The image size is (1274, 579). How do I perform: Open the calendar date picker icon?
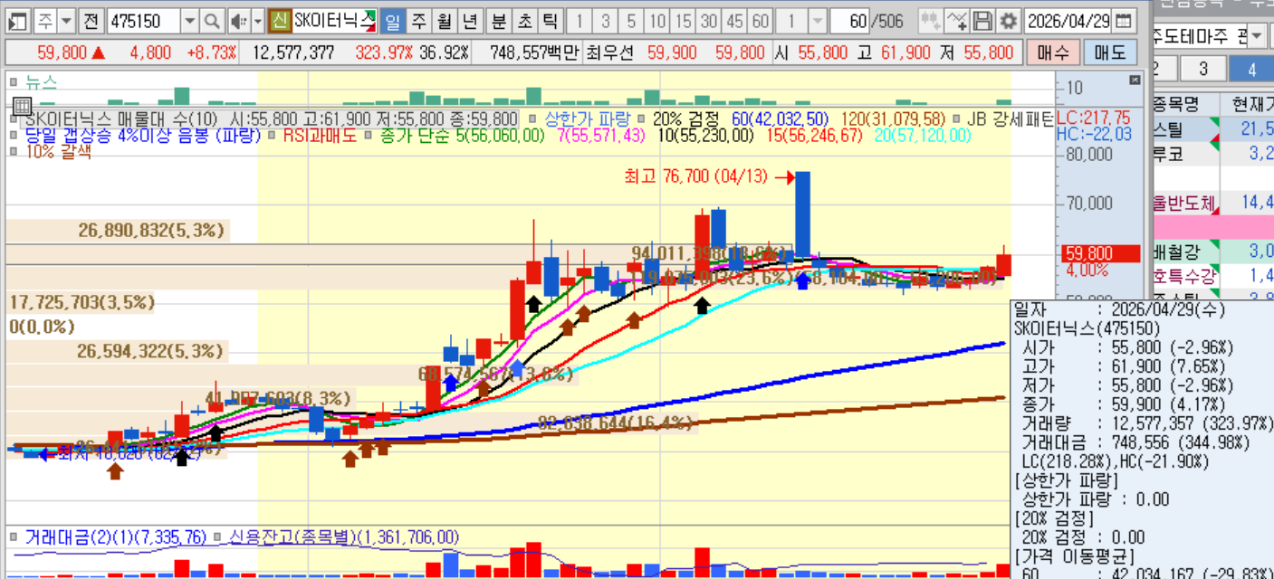click(x=1124, y=20)
